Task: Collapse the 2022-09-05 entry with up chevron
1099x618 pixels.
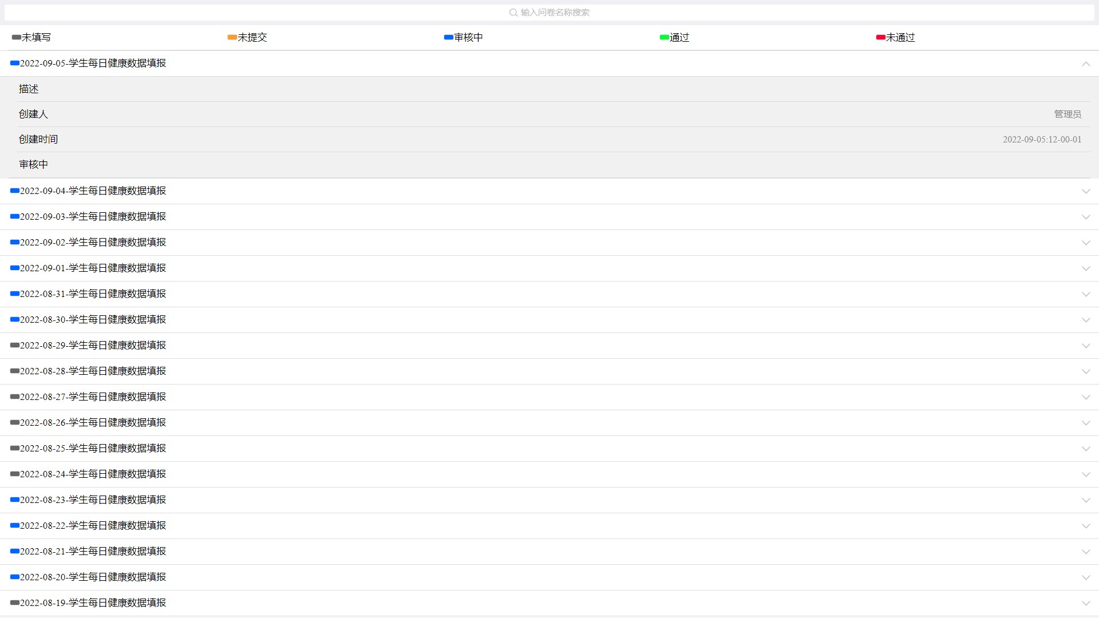Action: point(1086,64)
